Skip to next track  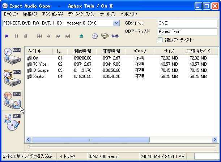click(68, 36)
